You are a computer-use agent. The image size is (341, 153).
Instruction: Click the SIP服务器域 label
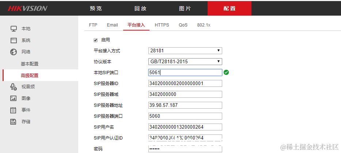click(x=106, y=94)
